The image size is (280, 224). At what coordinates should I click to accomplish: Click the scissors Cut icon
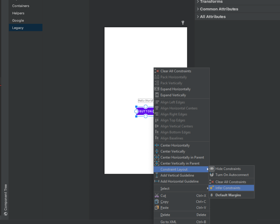[157, 195]
